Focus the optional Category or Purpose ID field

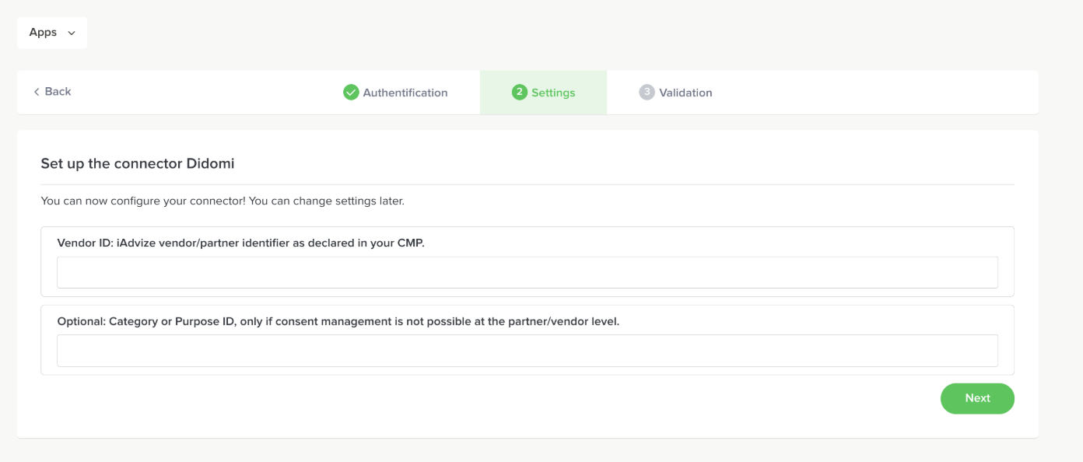[x=527, y=351]
